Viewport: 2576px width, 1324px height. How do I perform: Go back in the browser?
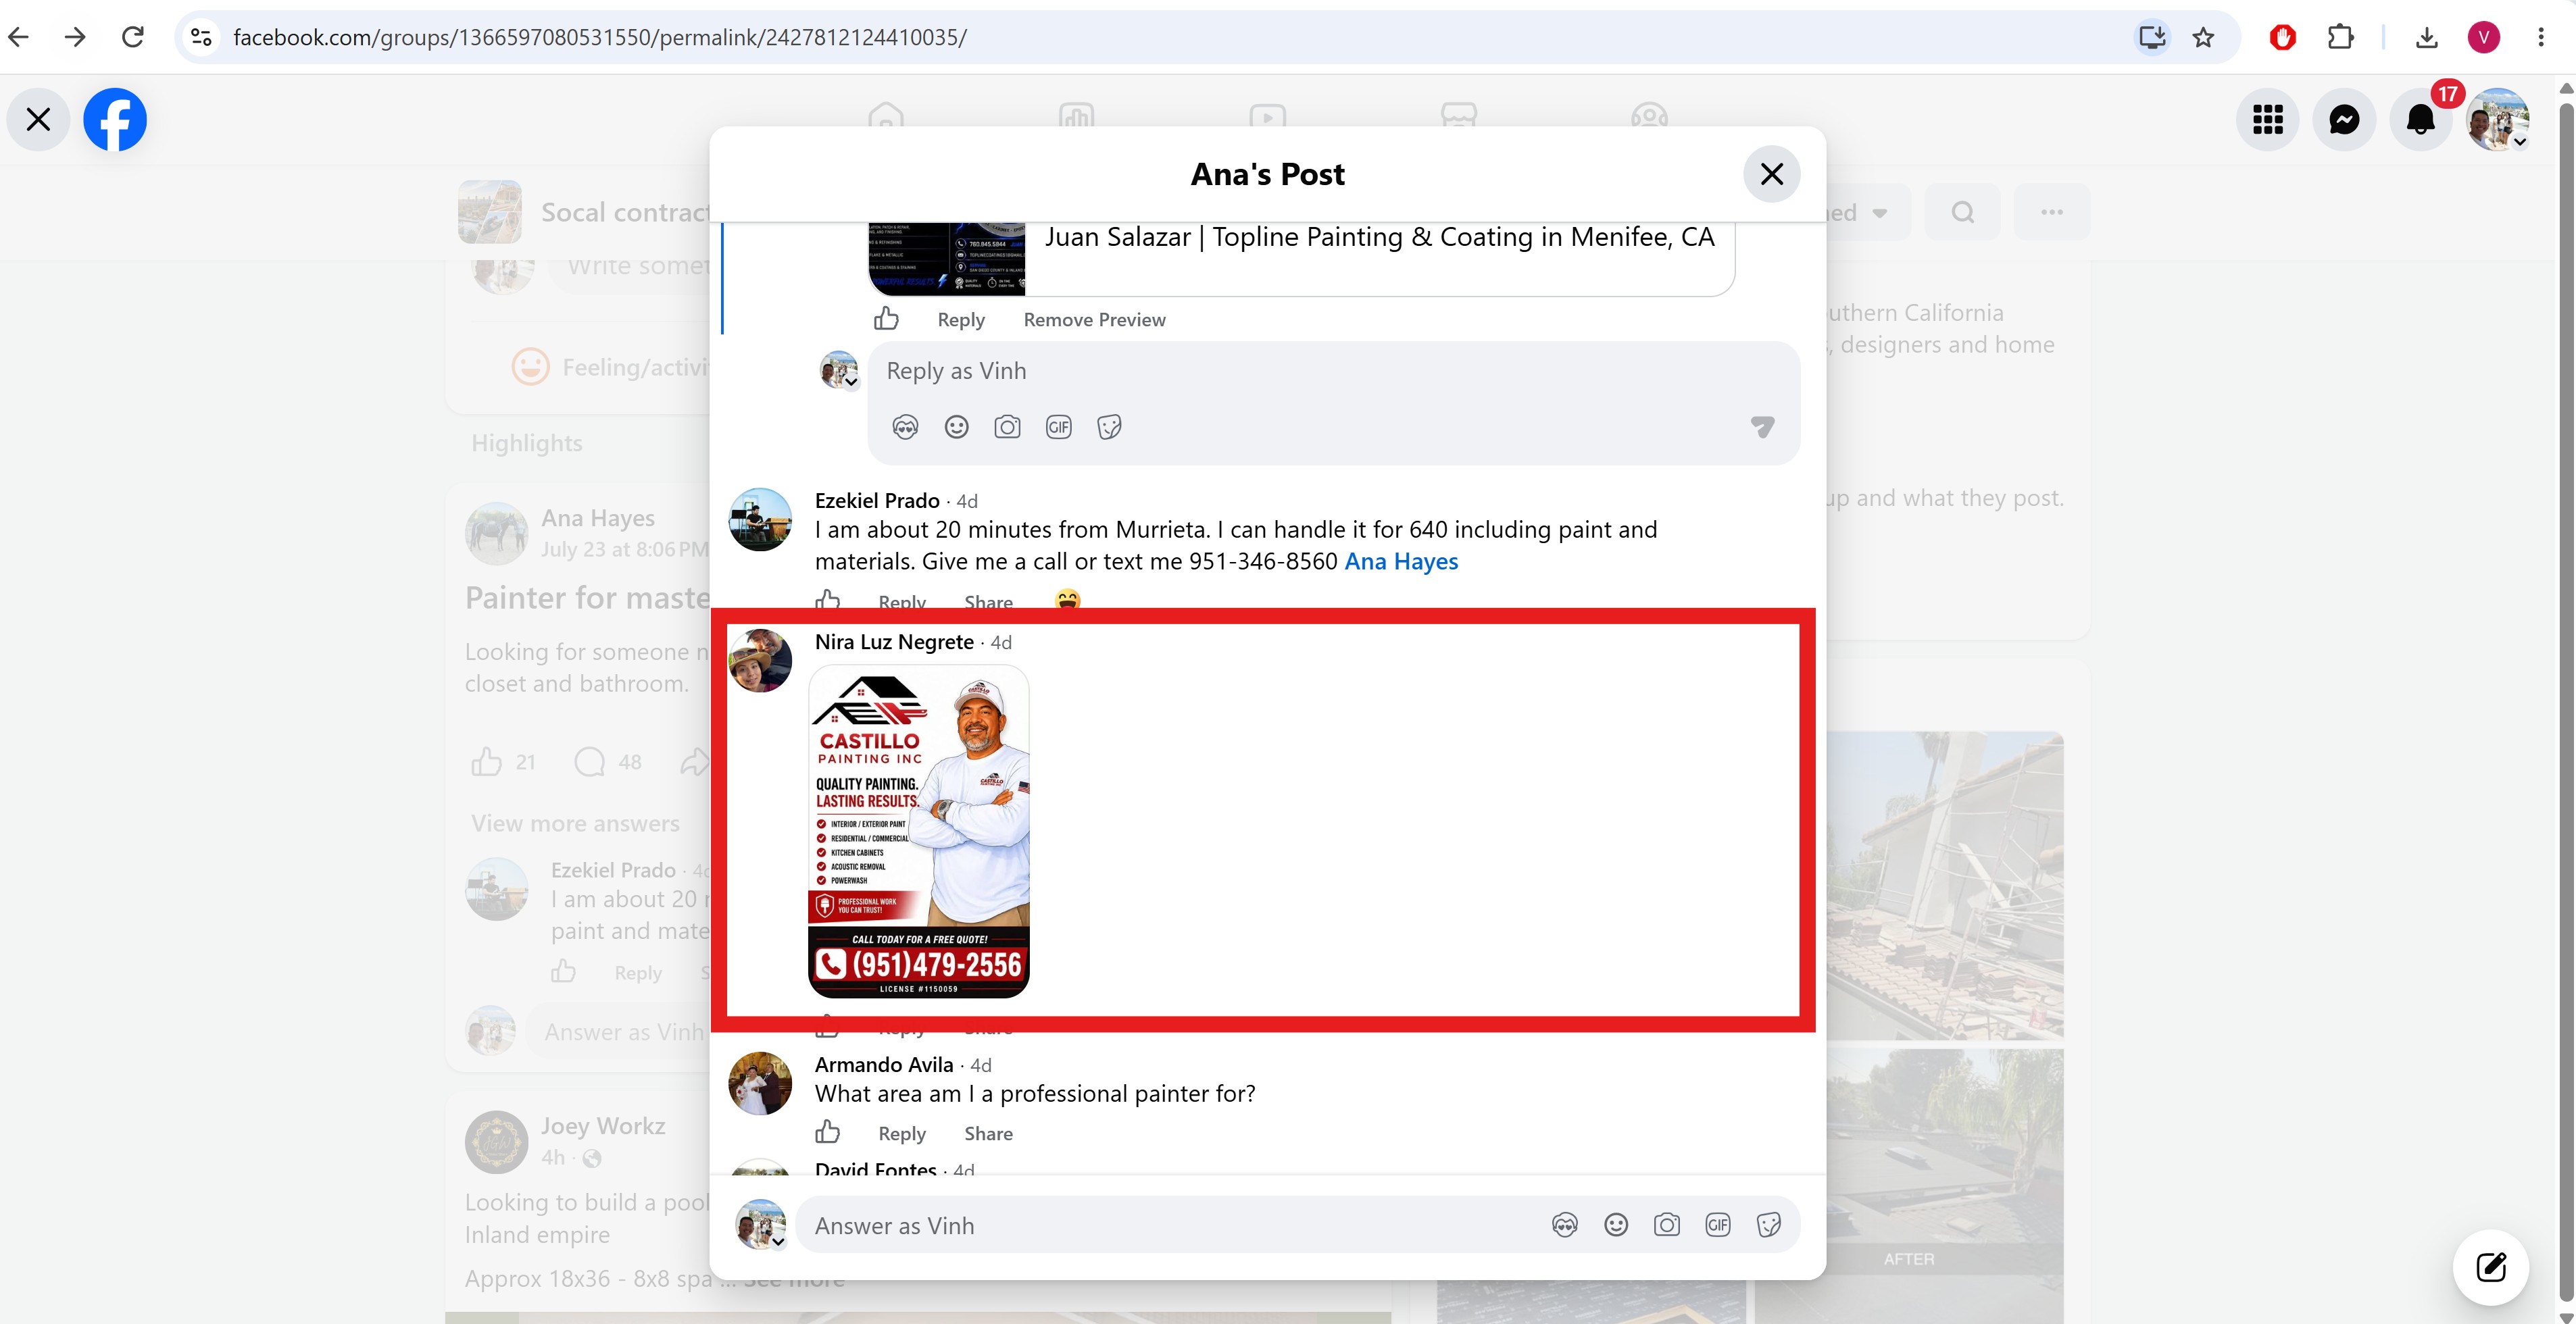click(19, 37)
